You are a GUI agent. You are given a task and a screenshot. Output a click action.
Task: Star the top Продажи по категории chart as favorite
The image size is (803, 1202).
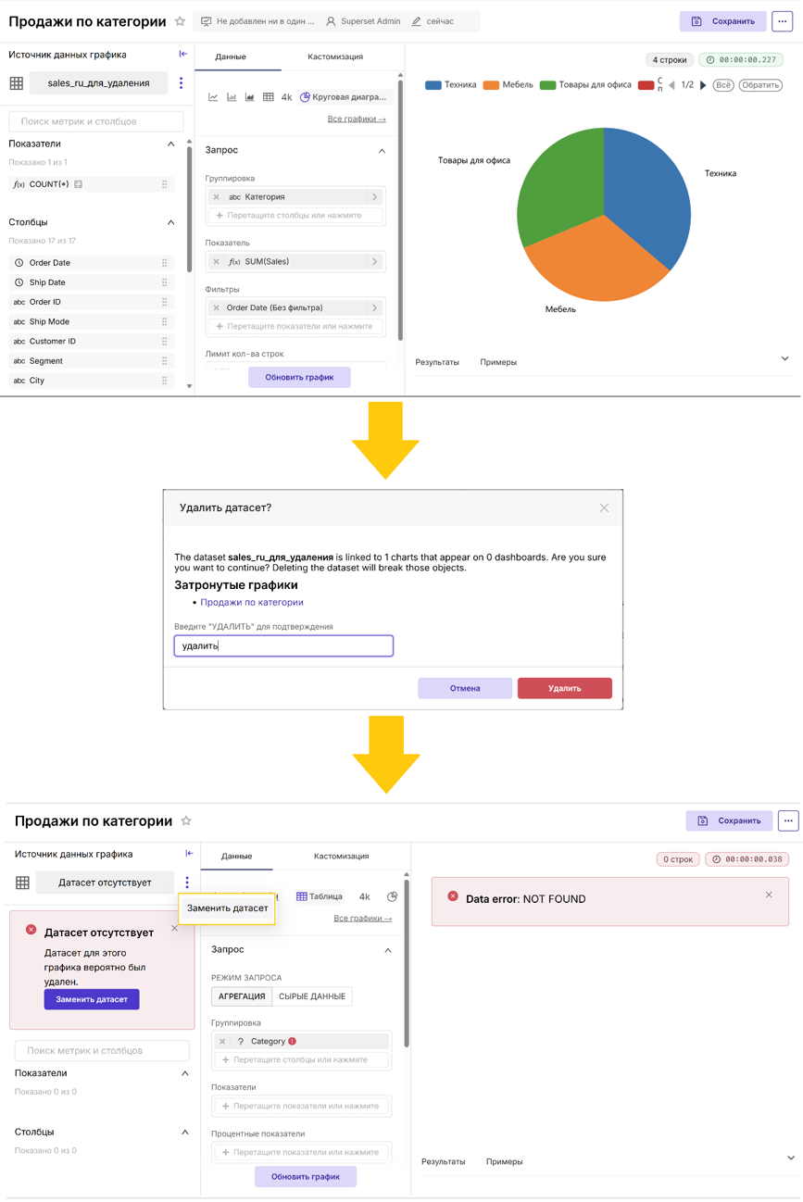point(180,21)
